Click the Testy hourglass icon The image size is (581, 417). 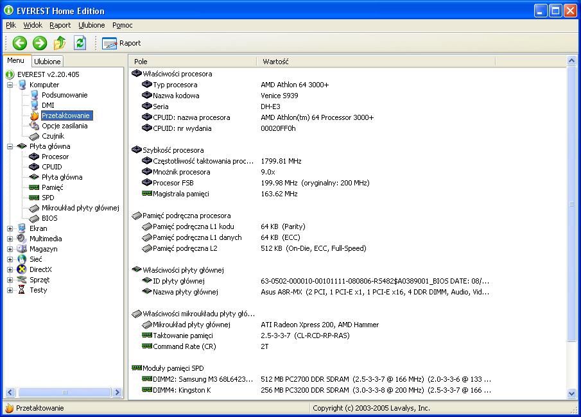tap(22, 290)
